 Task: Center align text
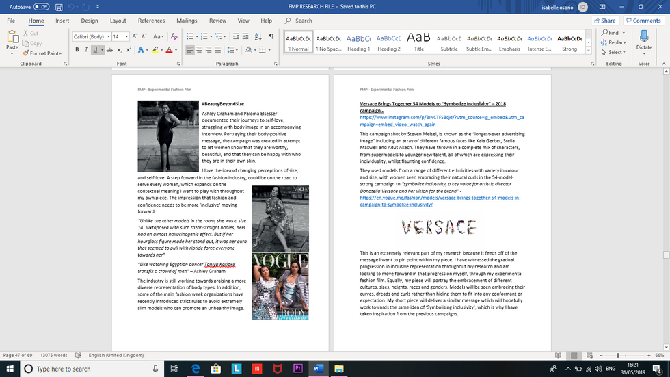pyautogui.click(x=199, y=49)
